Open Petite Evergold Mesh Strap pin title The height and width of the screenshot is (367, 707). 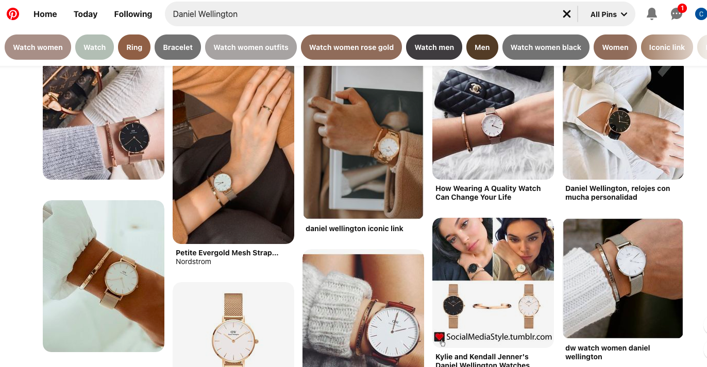pos(227,253)
